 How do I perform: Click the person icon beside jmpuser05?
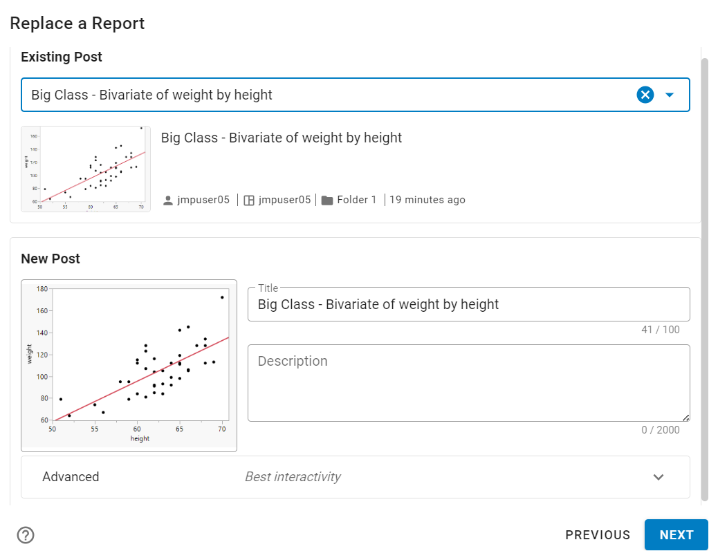(167, 200)
